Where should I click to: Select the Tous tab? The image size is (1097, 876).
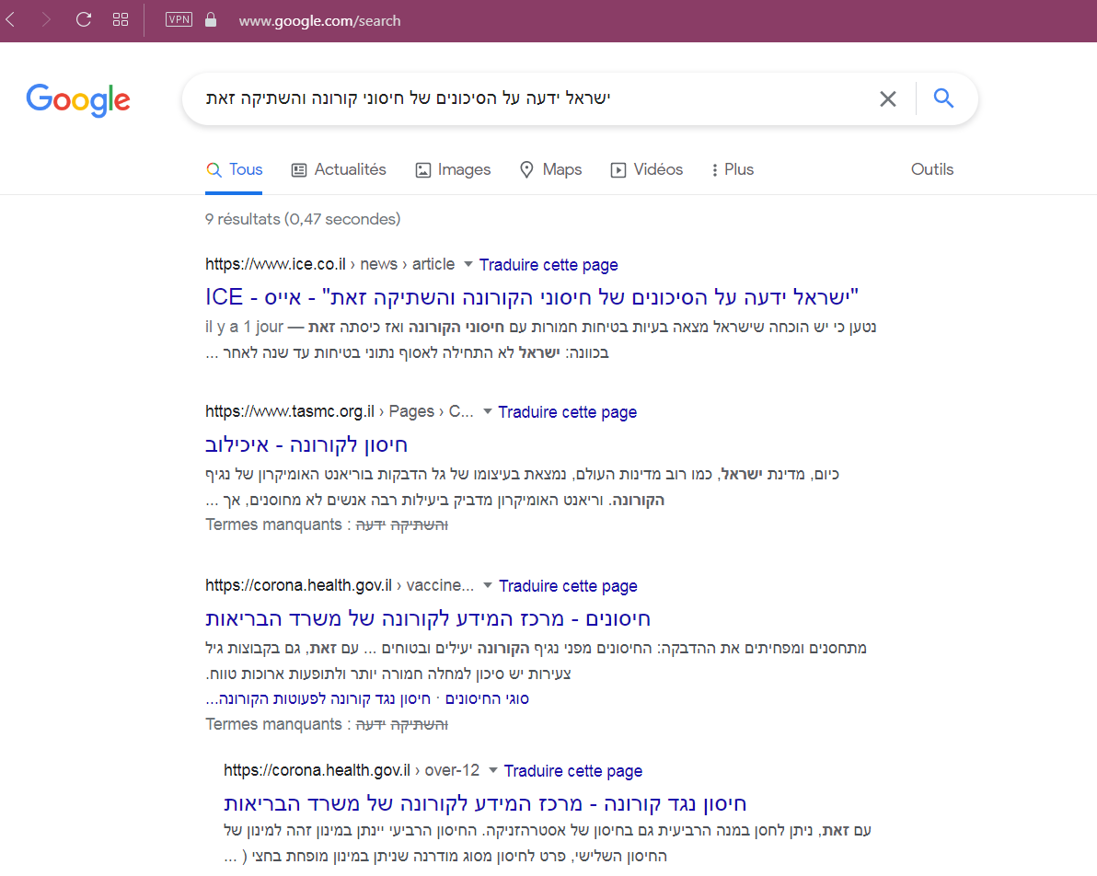point(235,169)
